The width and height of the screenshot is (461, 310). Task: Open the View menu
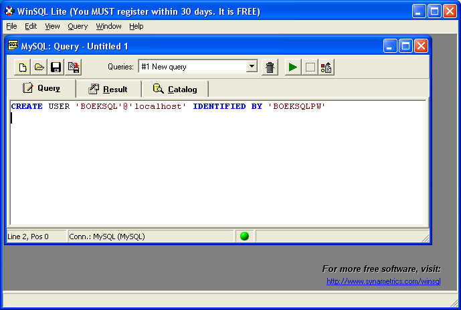(x=52, y=26)
